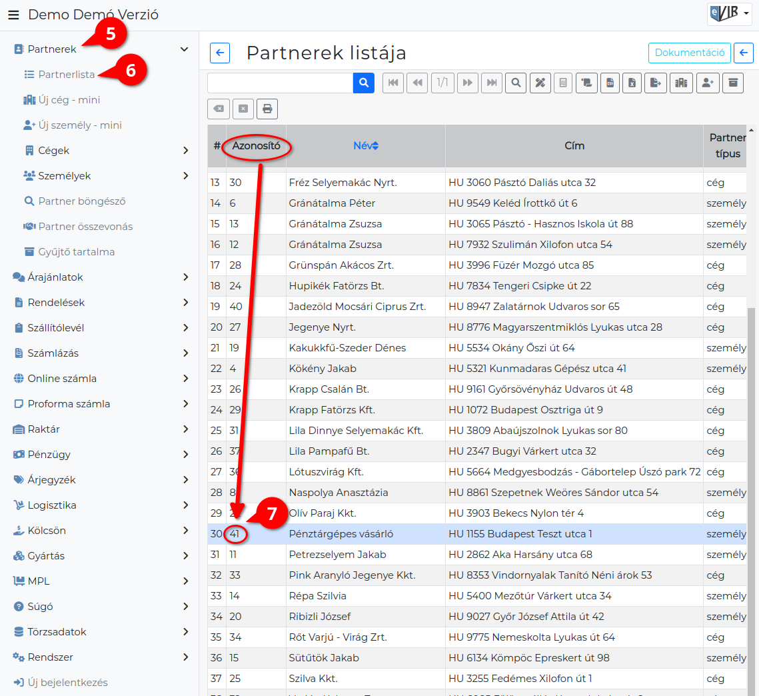This screenshot has width=759, height=696.
Task: Focus the partner search input field
Action: click(281, 83)
